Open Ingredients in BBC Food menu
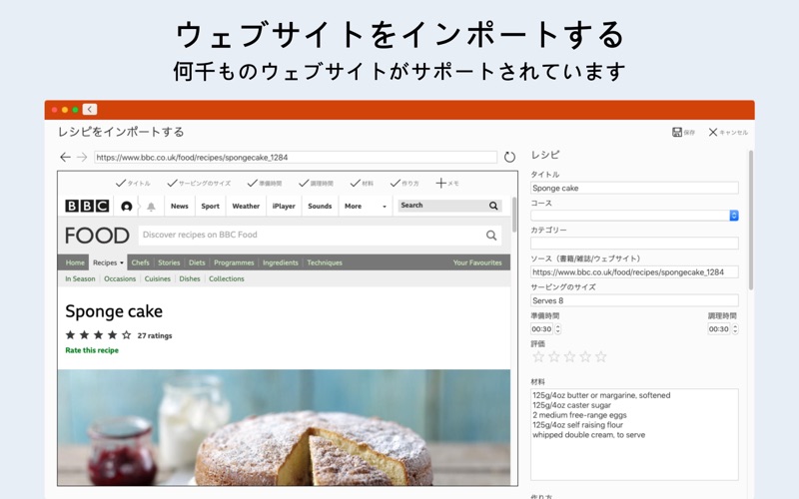This screenshot has height=499, width=799. click(281, 262)
